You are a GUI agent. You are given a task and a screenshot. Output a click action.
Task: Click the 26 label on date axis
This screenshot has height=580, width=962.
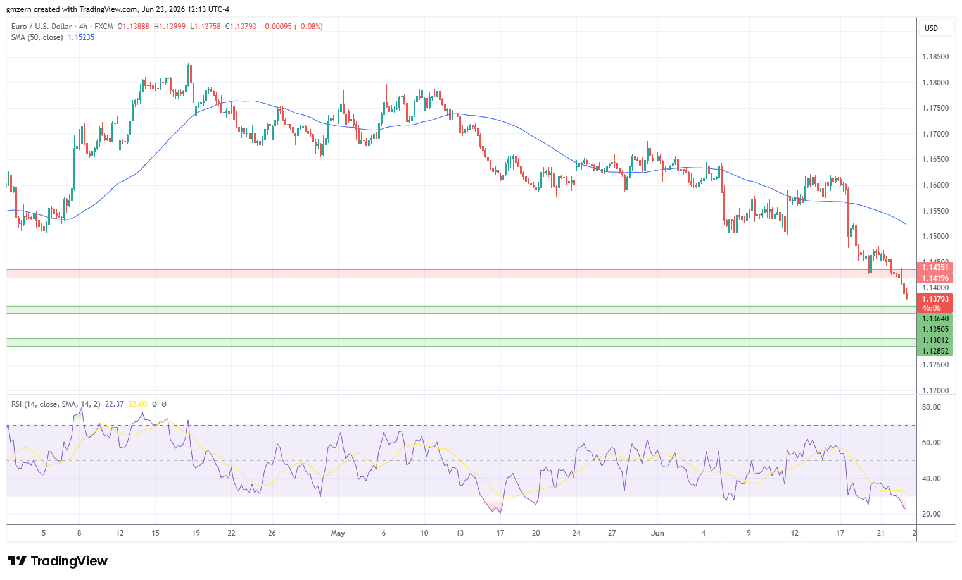tap(272, 533)
